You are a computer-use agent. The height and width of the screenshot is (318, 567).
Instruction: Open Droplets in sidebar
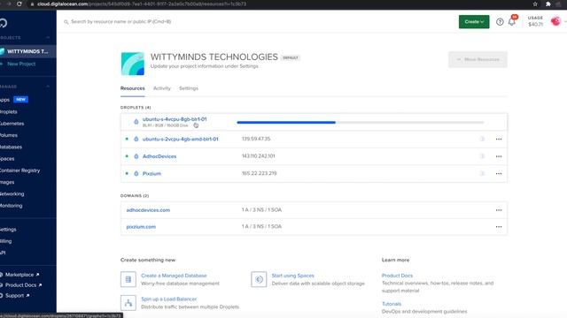pos(9,112)
